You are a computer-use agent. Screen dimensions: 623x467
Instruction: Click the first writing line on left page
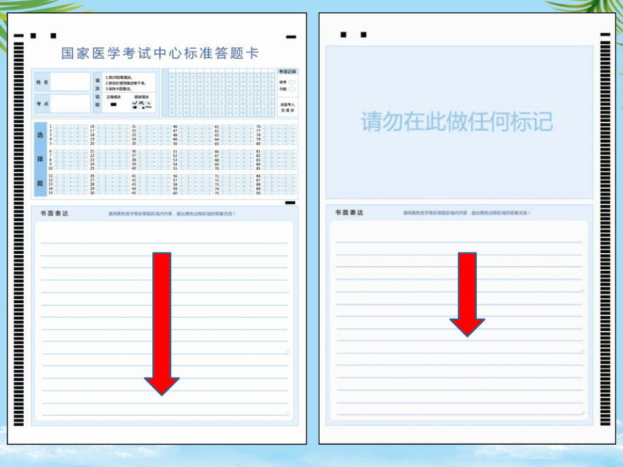(x=164, y=242)
